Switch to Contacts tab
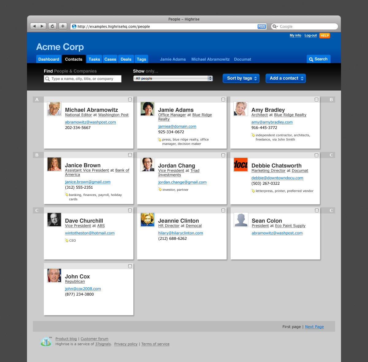 pyautogui.click(x=74, y=59)
